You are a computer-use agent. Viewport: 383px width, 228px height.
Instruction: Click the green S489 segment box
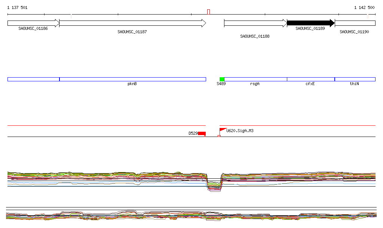click(x=222, y=79)
